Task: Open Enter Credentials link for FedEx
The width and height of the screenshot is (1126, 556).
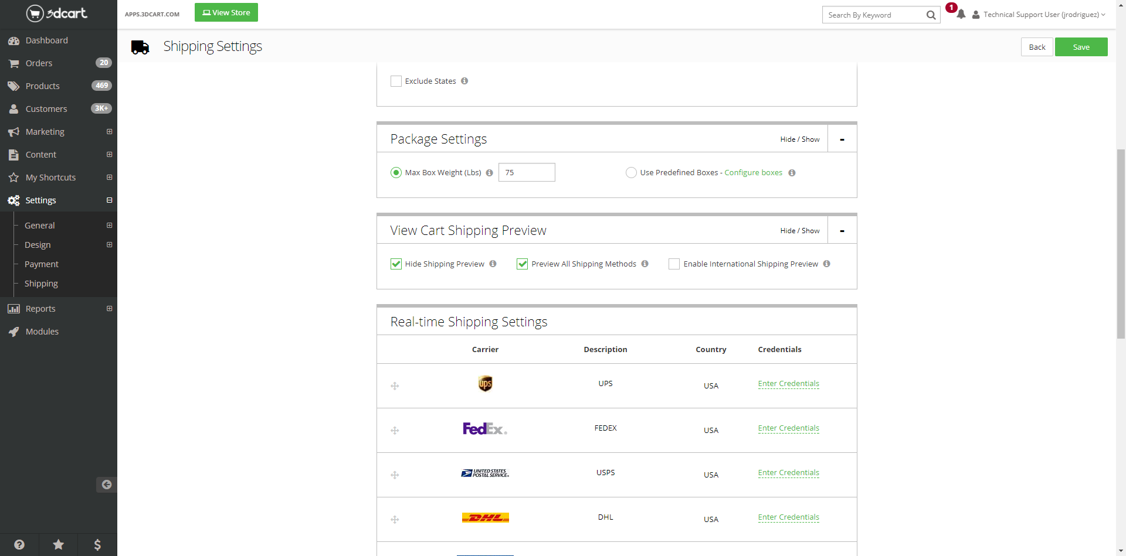Action: [x=788, y=428]
